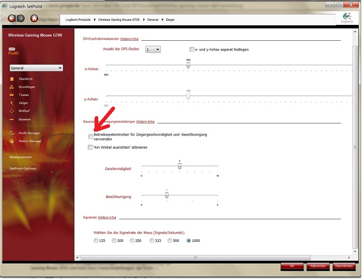
Task: Click the Übernehmen button
Action: (344, 266)
